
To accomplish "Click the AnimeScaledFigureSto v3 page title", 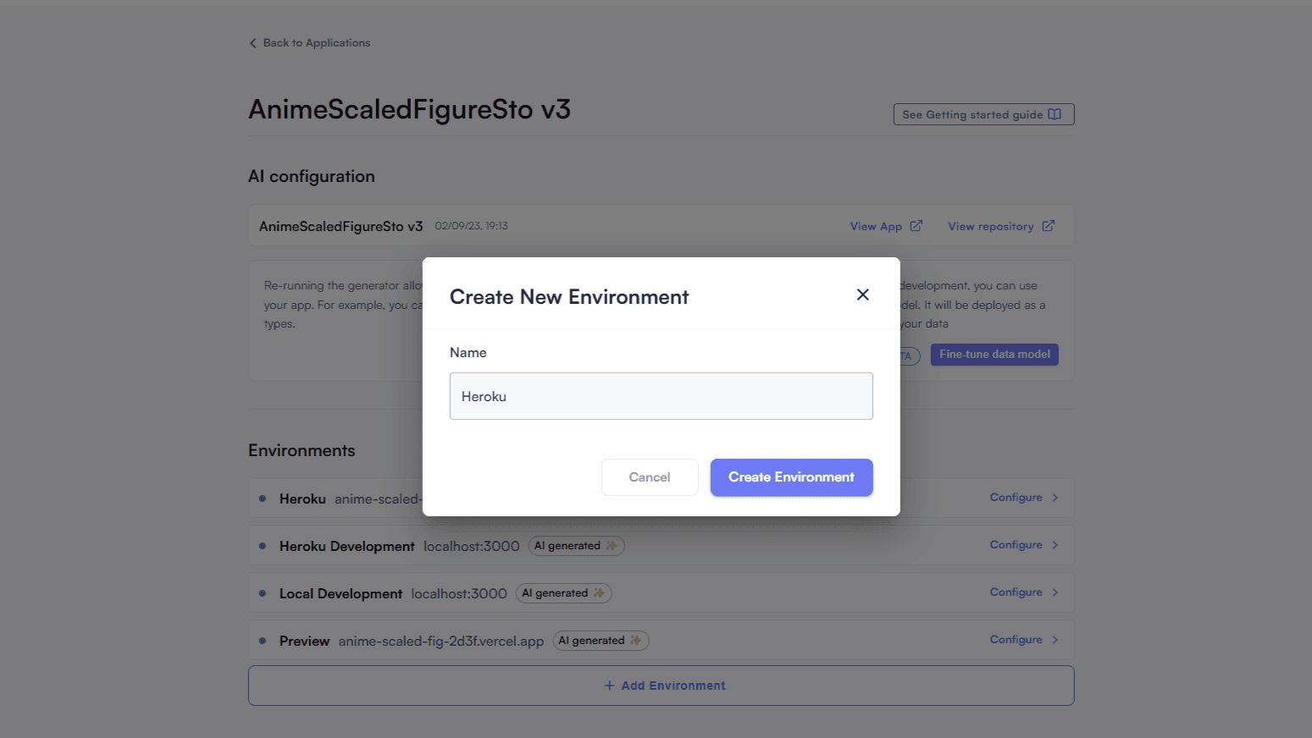I will [x=409, y=109].
